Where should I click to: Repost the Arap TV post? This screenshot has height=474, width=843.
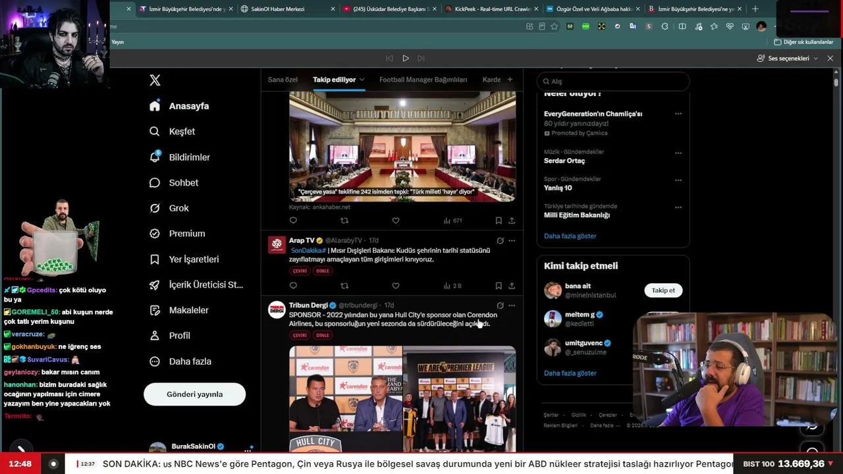click(x=344, y=286)
